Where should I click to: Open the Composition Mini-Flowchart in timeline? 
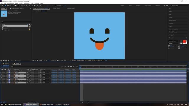coord(62,67)
